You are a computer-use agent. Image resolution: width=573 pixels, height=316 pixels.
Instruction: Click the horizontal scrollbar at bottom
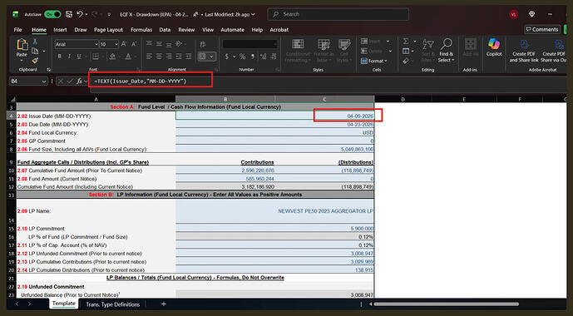click(446, 304)
